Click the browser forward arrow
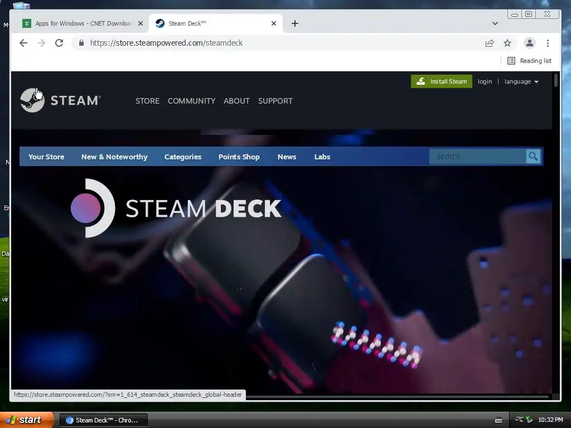 pos(41,43)
